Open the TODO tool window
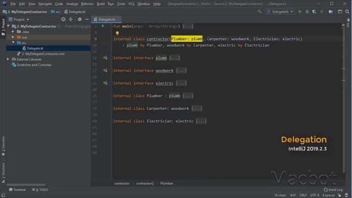 click(40, 190)
